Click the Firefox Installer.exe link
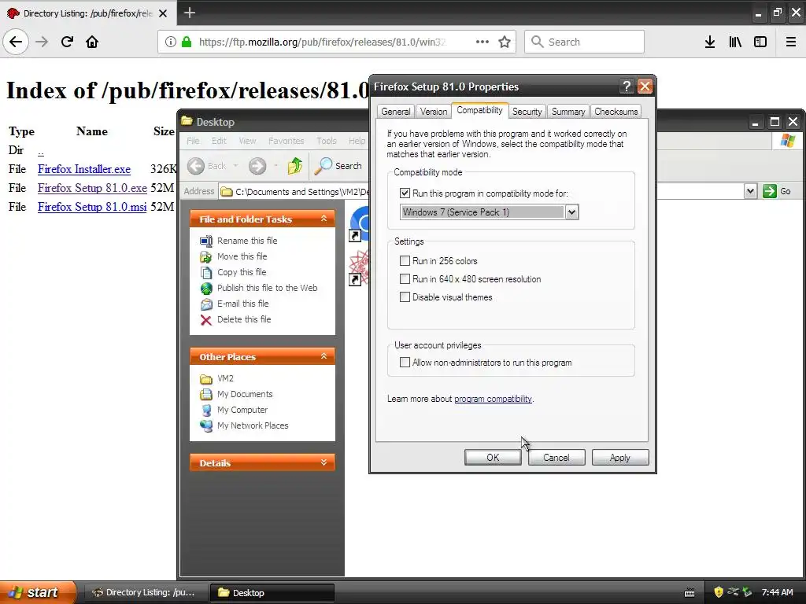806x604 pixels. [x=83, y=169]
